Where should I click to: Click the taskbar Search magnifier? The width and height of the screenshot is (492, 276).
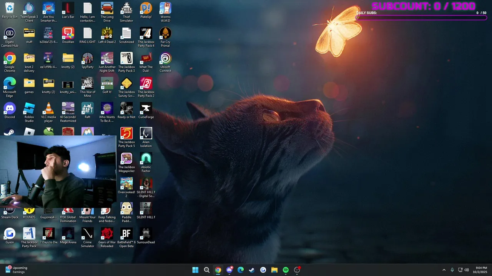tap(207, 270)
